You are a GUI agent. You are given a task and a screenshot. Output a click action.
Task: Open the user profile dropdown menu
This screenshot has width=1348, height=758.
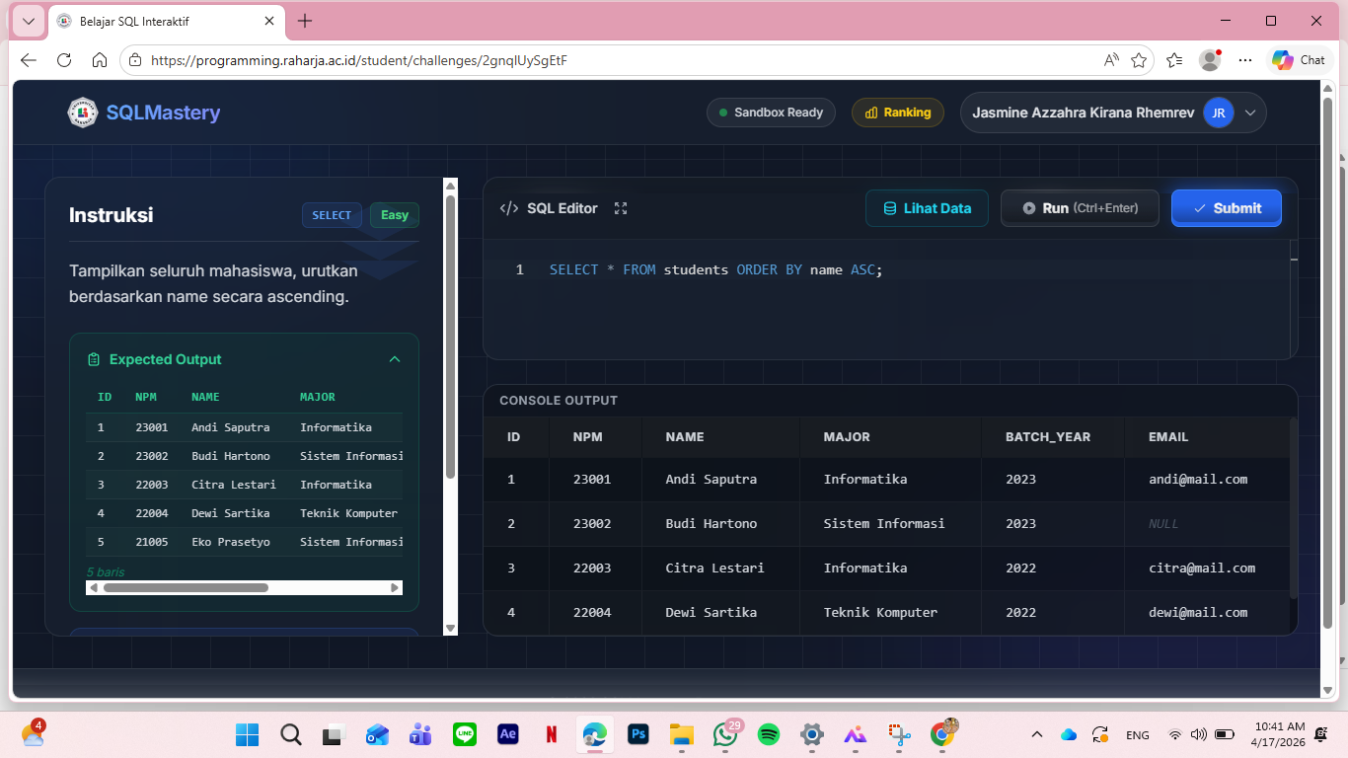coord(1250,113)
